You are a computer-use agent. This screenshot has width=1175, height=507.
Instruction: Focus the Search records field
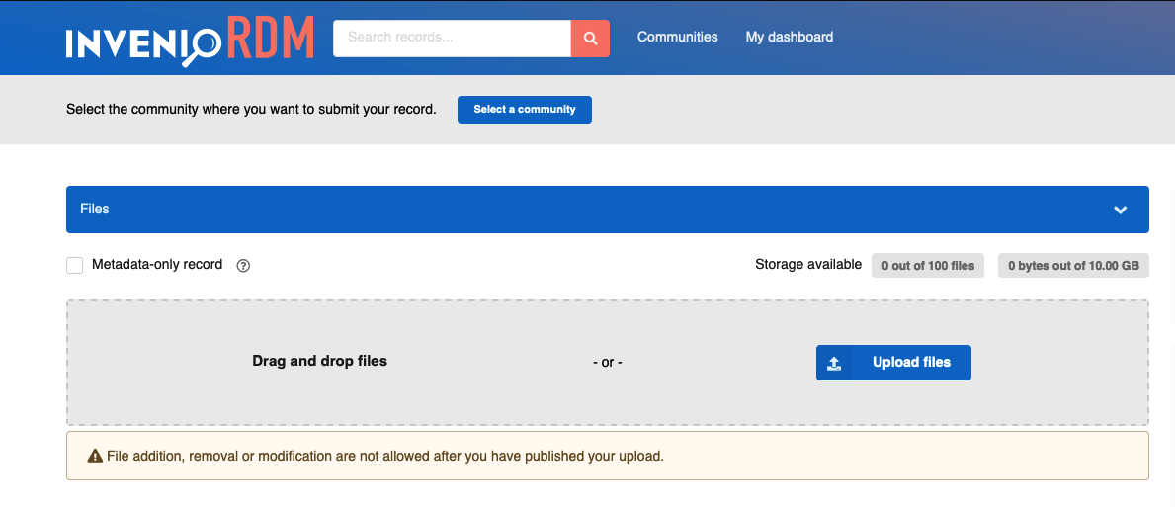(x=452, y=38)
